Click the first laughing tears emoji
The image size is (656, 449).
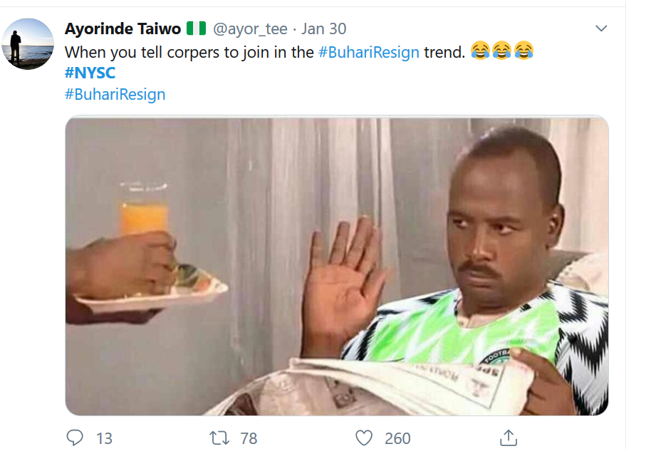point(480,51)
